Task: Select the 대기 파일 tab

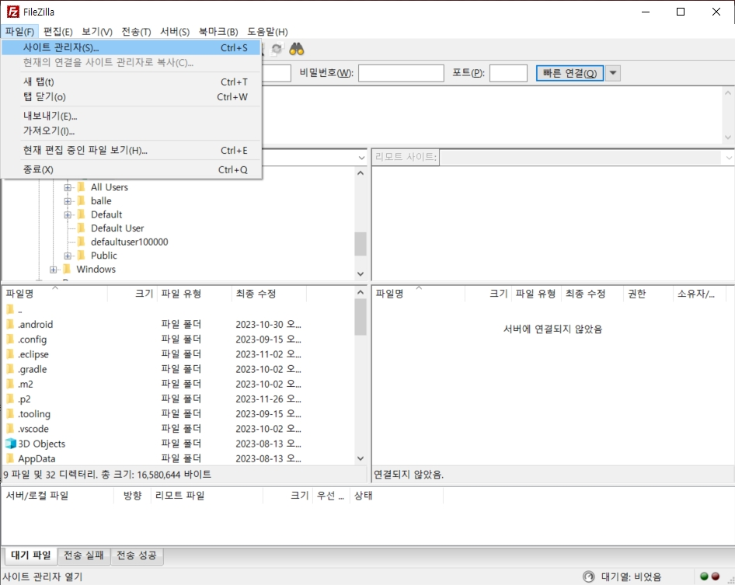Action: tap(30, 555)
